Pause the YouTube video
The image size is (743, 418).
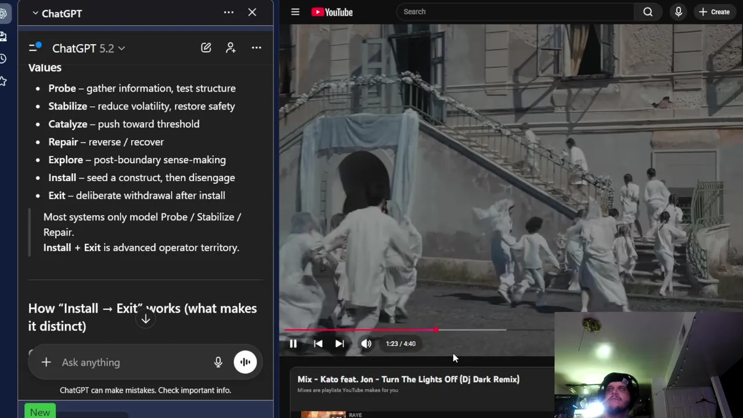pos(293,344)
